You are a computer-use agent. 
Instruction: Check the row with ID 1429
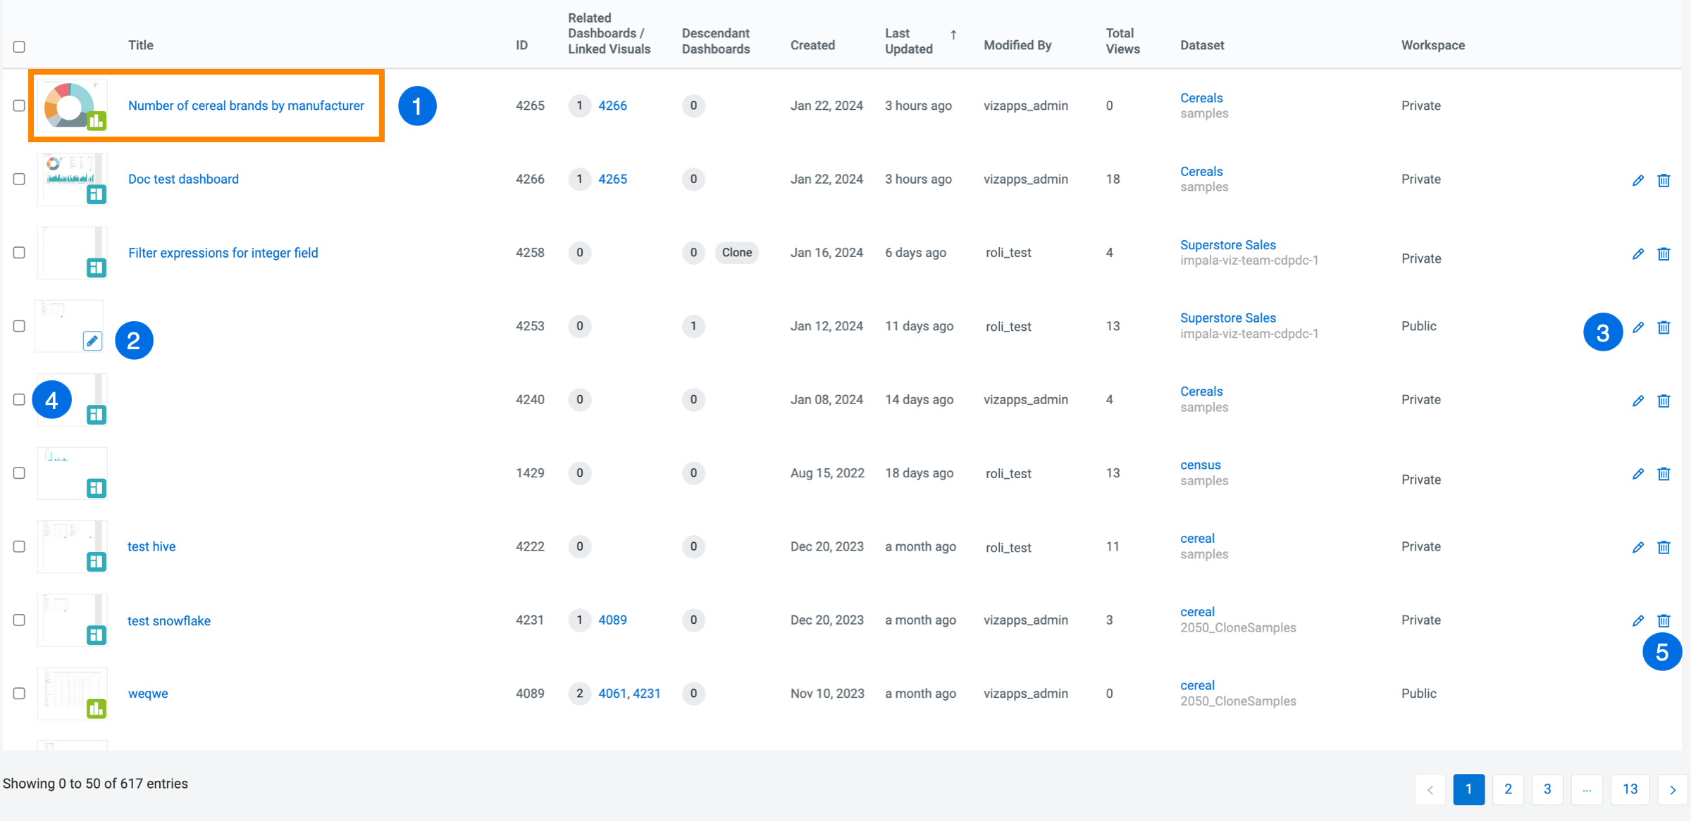[19, 473]
